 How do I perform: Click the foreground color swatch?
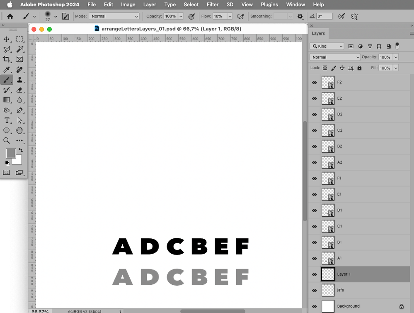pyautogui.click(x=10, y=153)
